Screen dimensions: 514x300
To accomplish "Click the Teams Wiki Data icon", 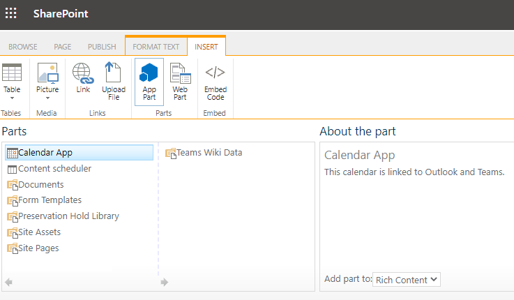I will [171, 153].
